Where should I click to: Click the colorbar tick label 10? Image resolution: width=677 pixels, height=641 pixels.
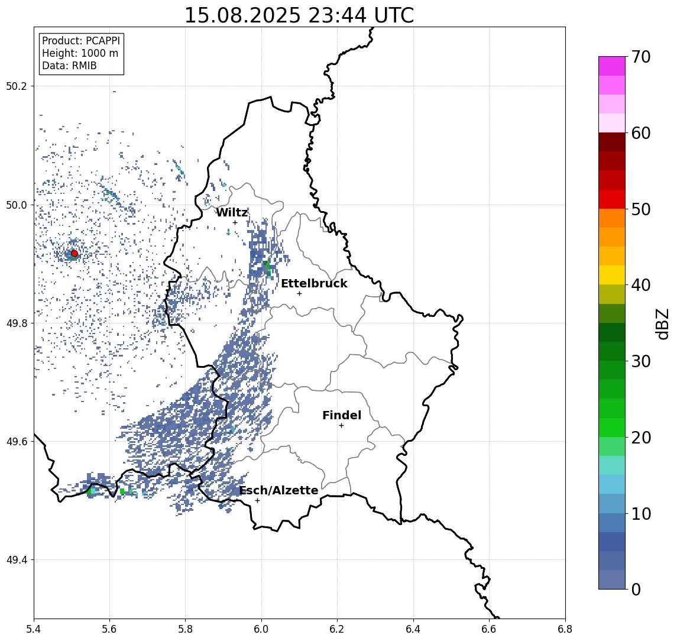(x=641, y=513)
